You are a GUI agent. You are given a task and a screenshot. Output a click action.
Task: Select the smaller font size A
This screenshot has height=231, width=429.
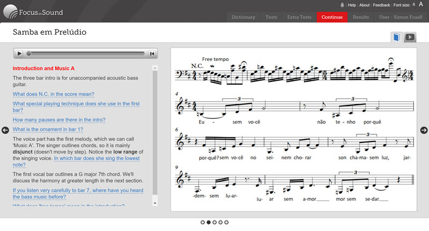coord(414,5)
